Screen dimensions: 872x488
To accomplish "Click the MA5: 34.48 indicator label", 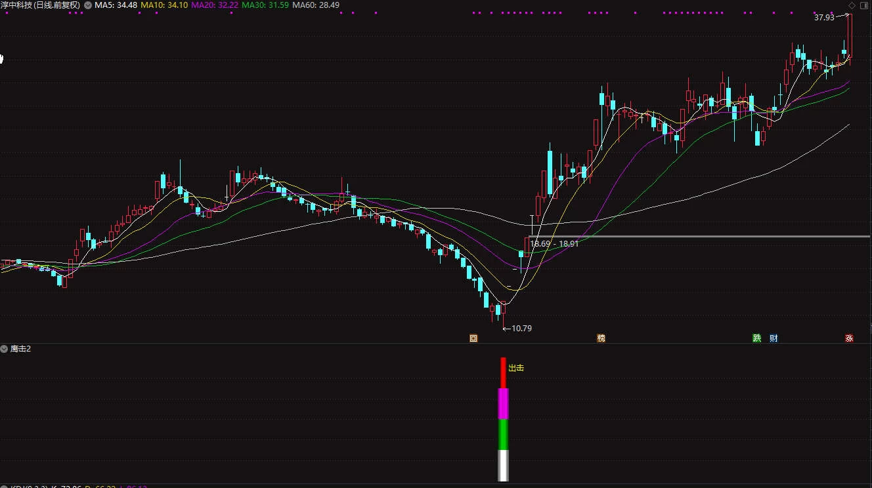I will (116, 5).
